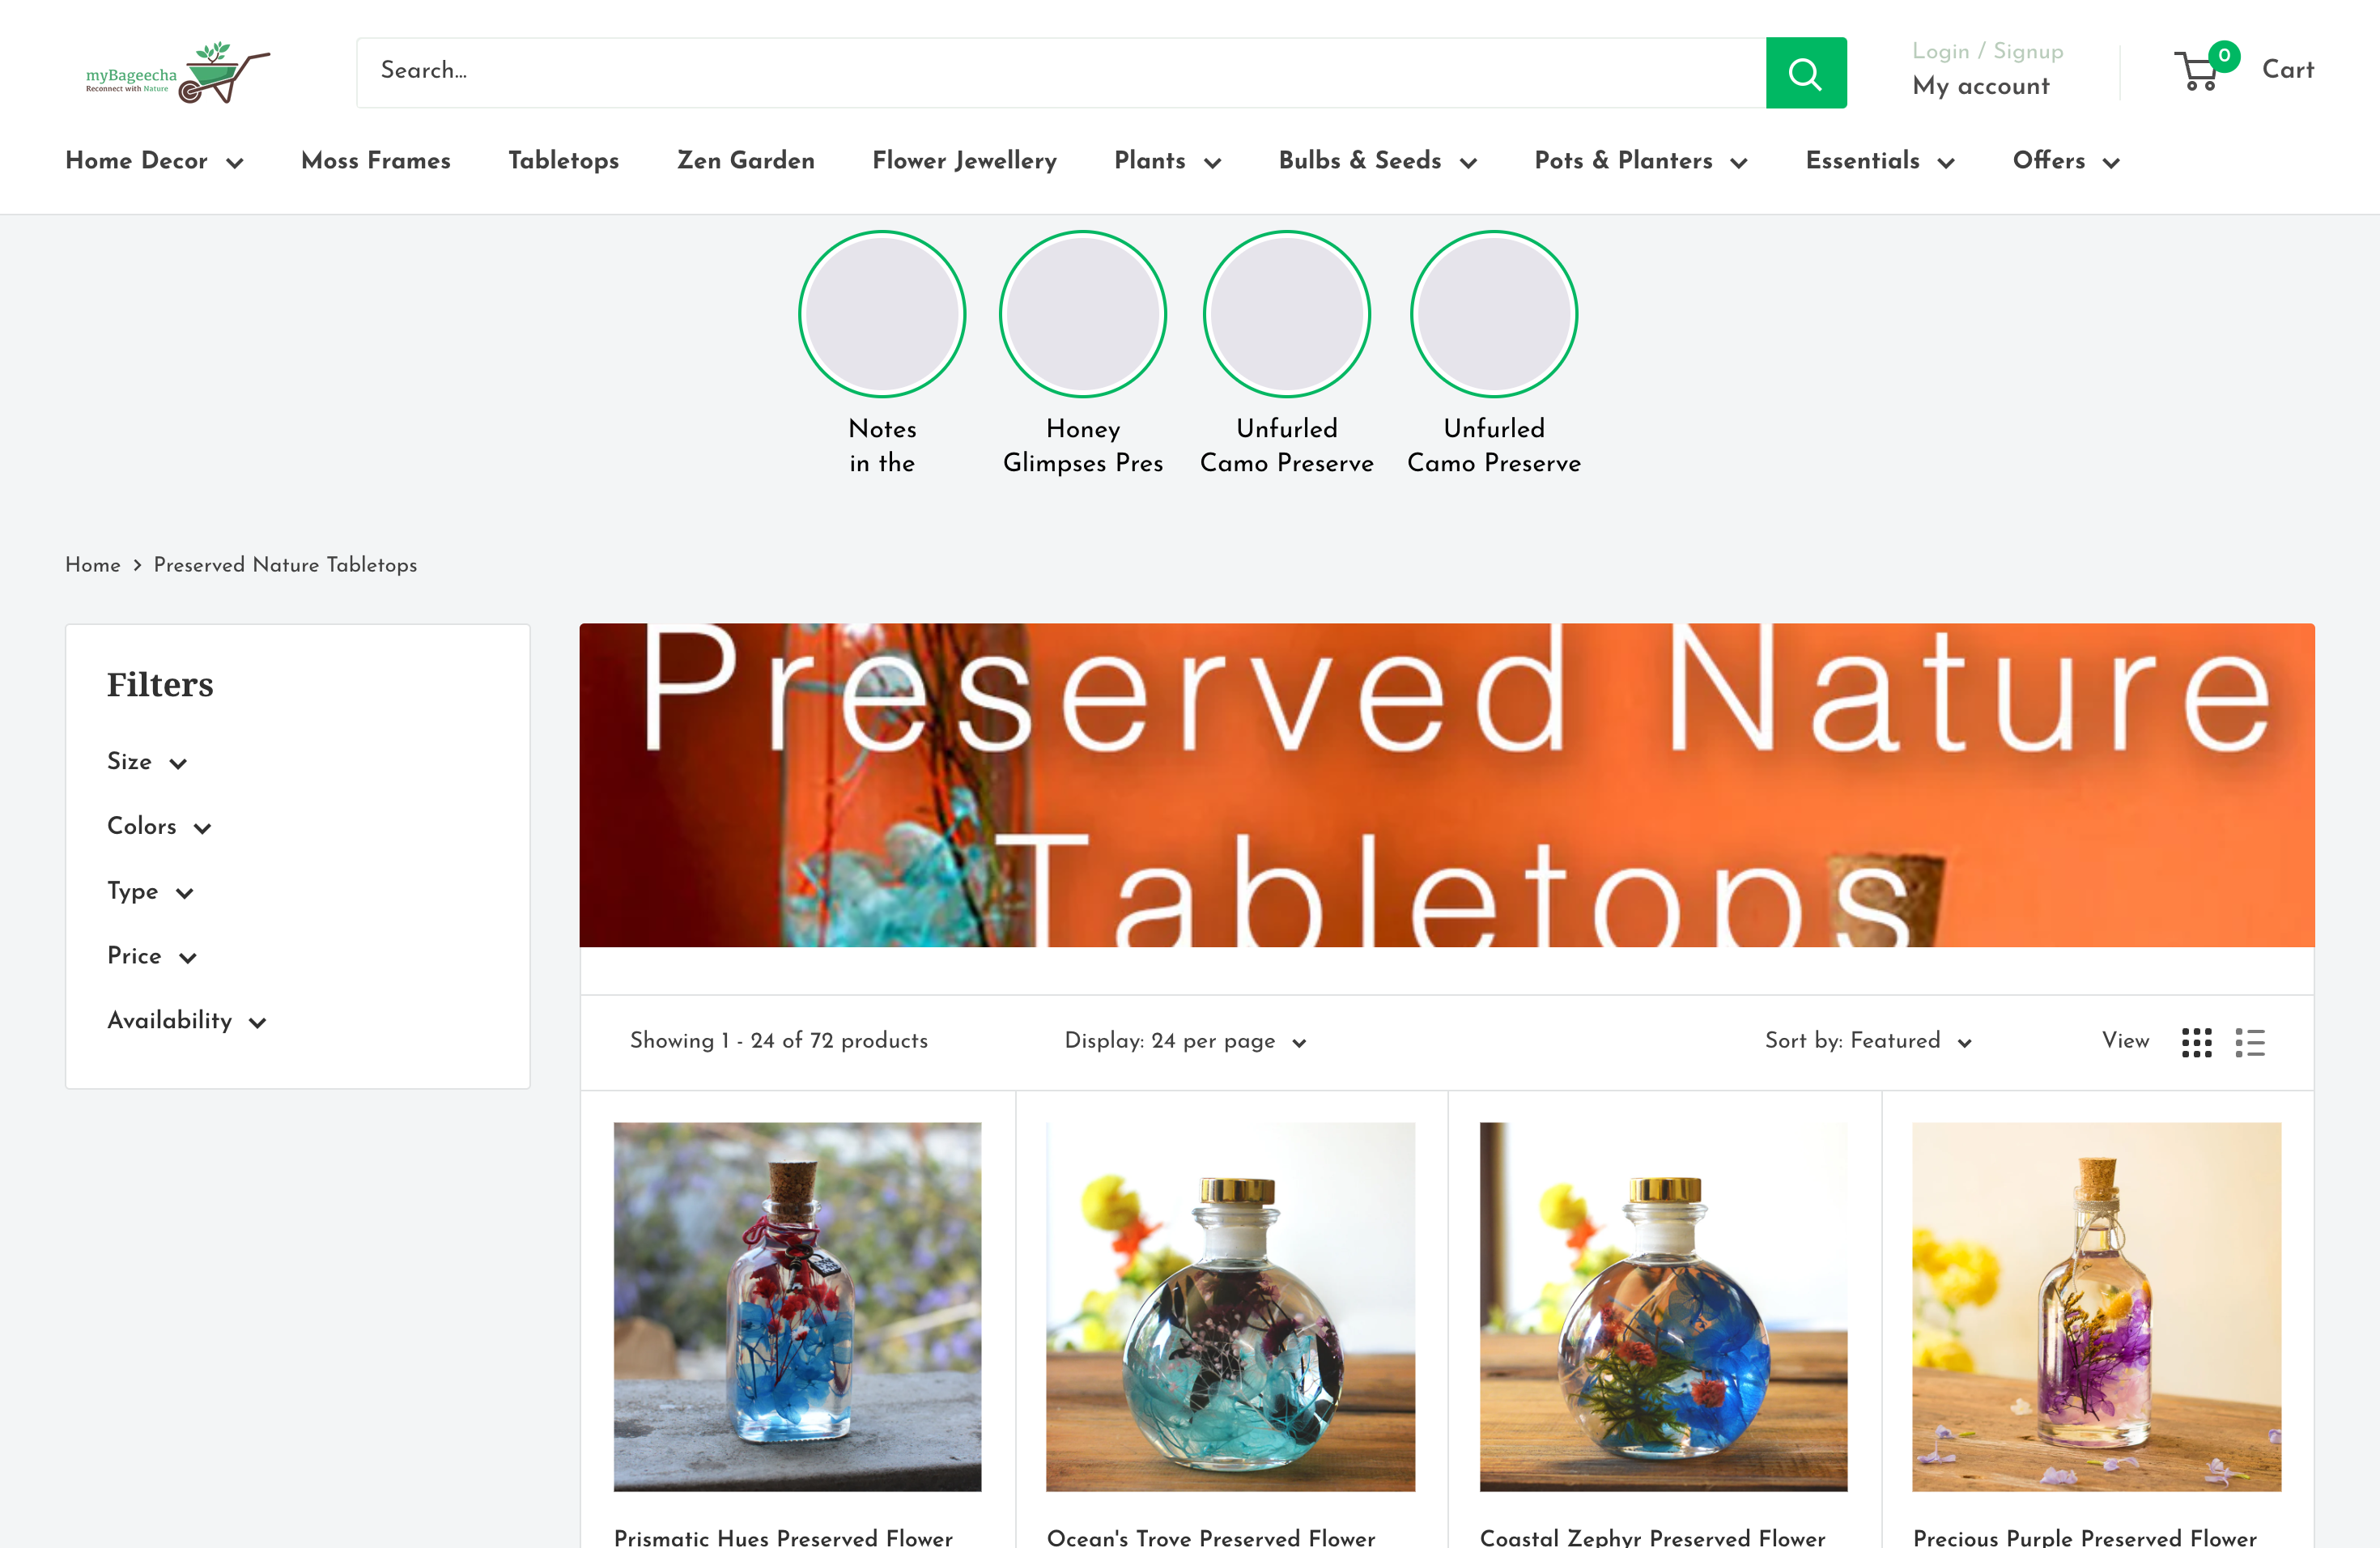The width and height of the screenshot is (2380, 1548).
Task: Switch to grid view icon
Action: pos(2197,1042)
